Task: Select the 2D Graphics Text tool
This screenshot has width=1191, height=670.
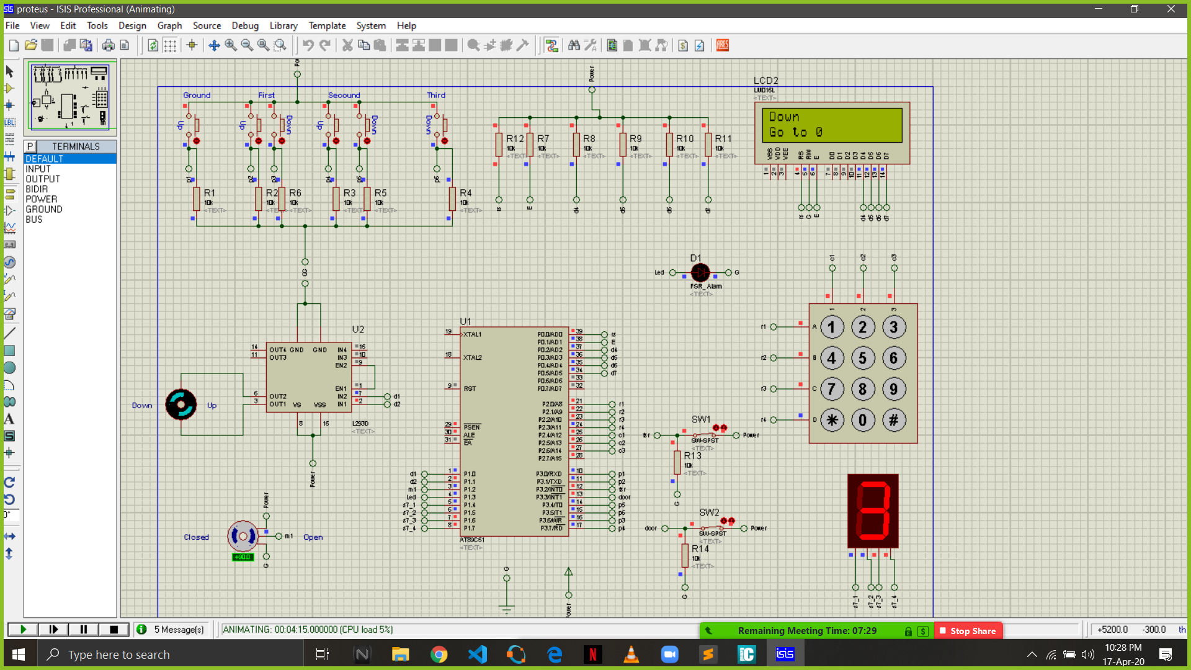Action: pyautogui.click(x=9, y=419)
